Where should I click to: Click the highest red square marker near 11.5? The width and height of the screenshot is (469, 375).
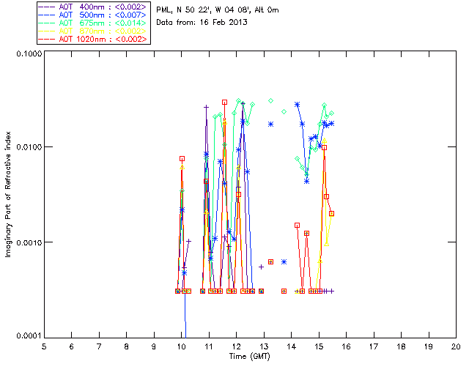coord(225,103)
